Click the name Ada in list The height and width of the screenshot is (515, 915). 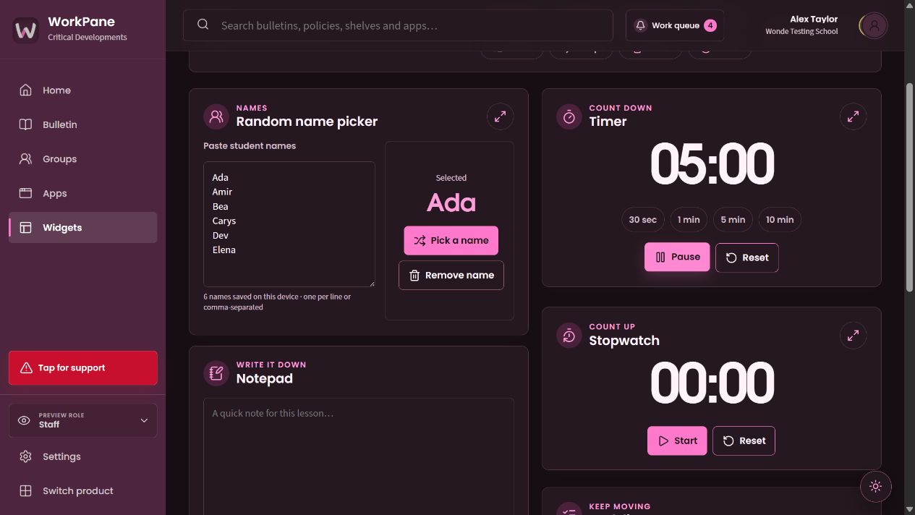pos(220,177)
